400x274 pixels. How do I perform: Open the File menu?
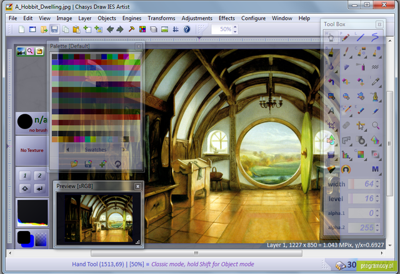[x=12, y=18]
